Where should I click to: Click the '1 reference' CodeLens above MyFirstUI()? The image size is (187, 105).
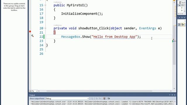(x=58, y=2)
